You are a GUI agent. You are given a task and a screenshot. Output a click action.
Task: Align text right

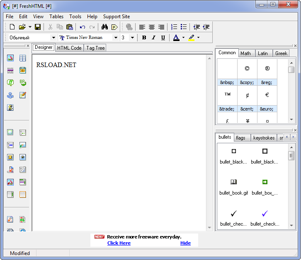pos(161,27)
